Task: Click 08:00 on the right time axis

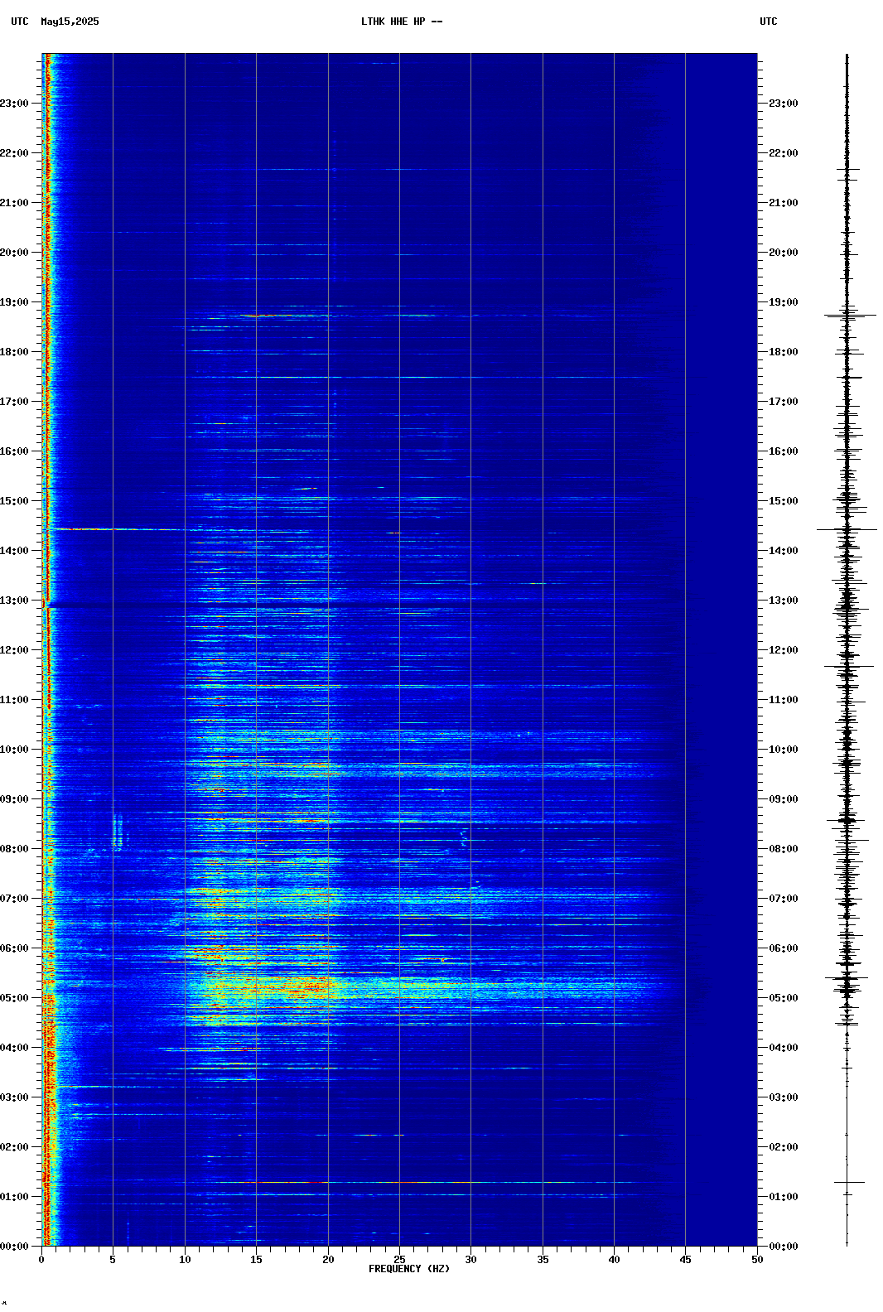Action: [784, 849]
